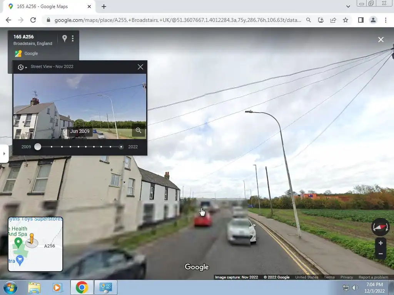Click the address bar URL

pos(178,20)
